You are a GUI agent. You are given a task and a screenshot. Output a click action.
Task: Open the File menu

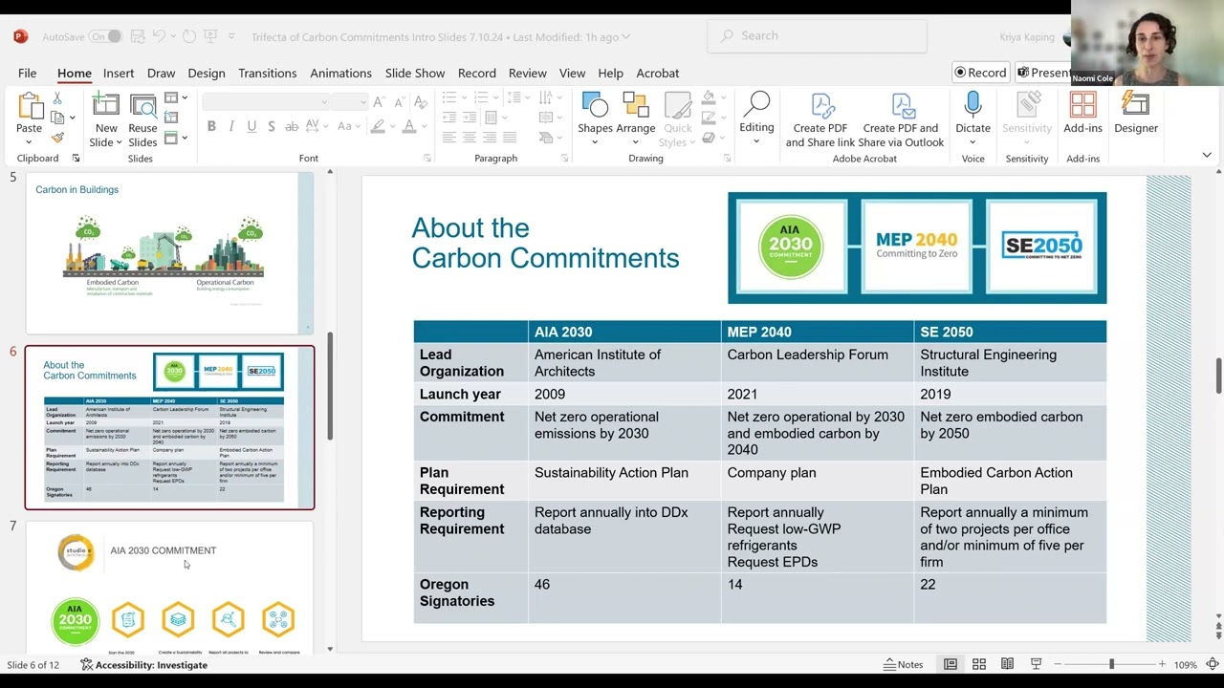[27, 73]
